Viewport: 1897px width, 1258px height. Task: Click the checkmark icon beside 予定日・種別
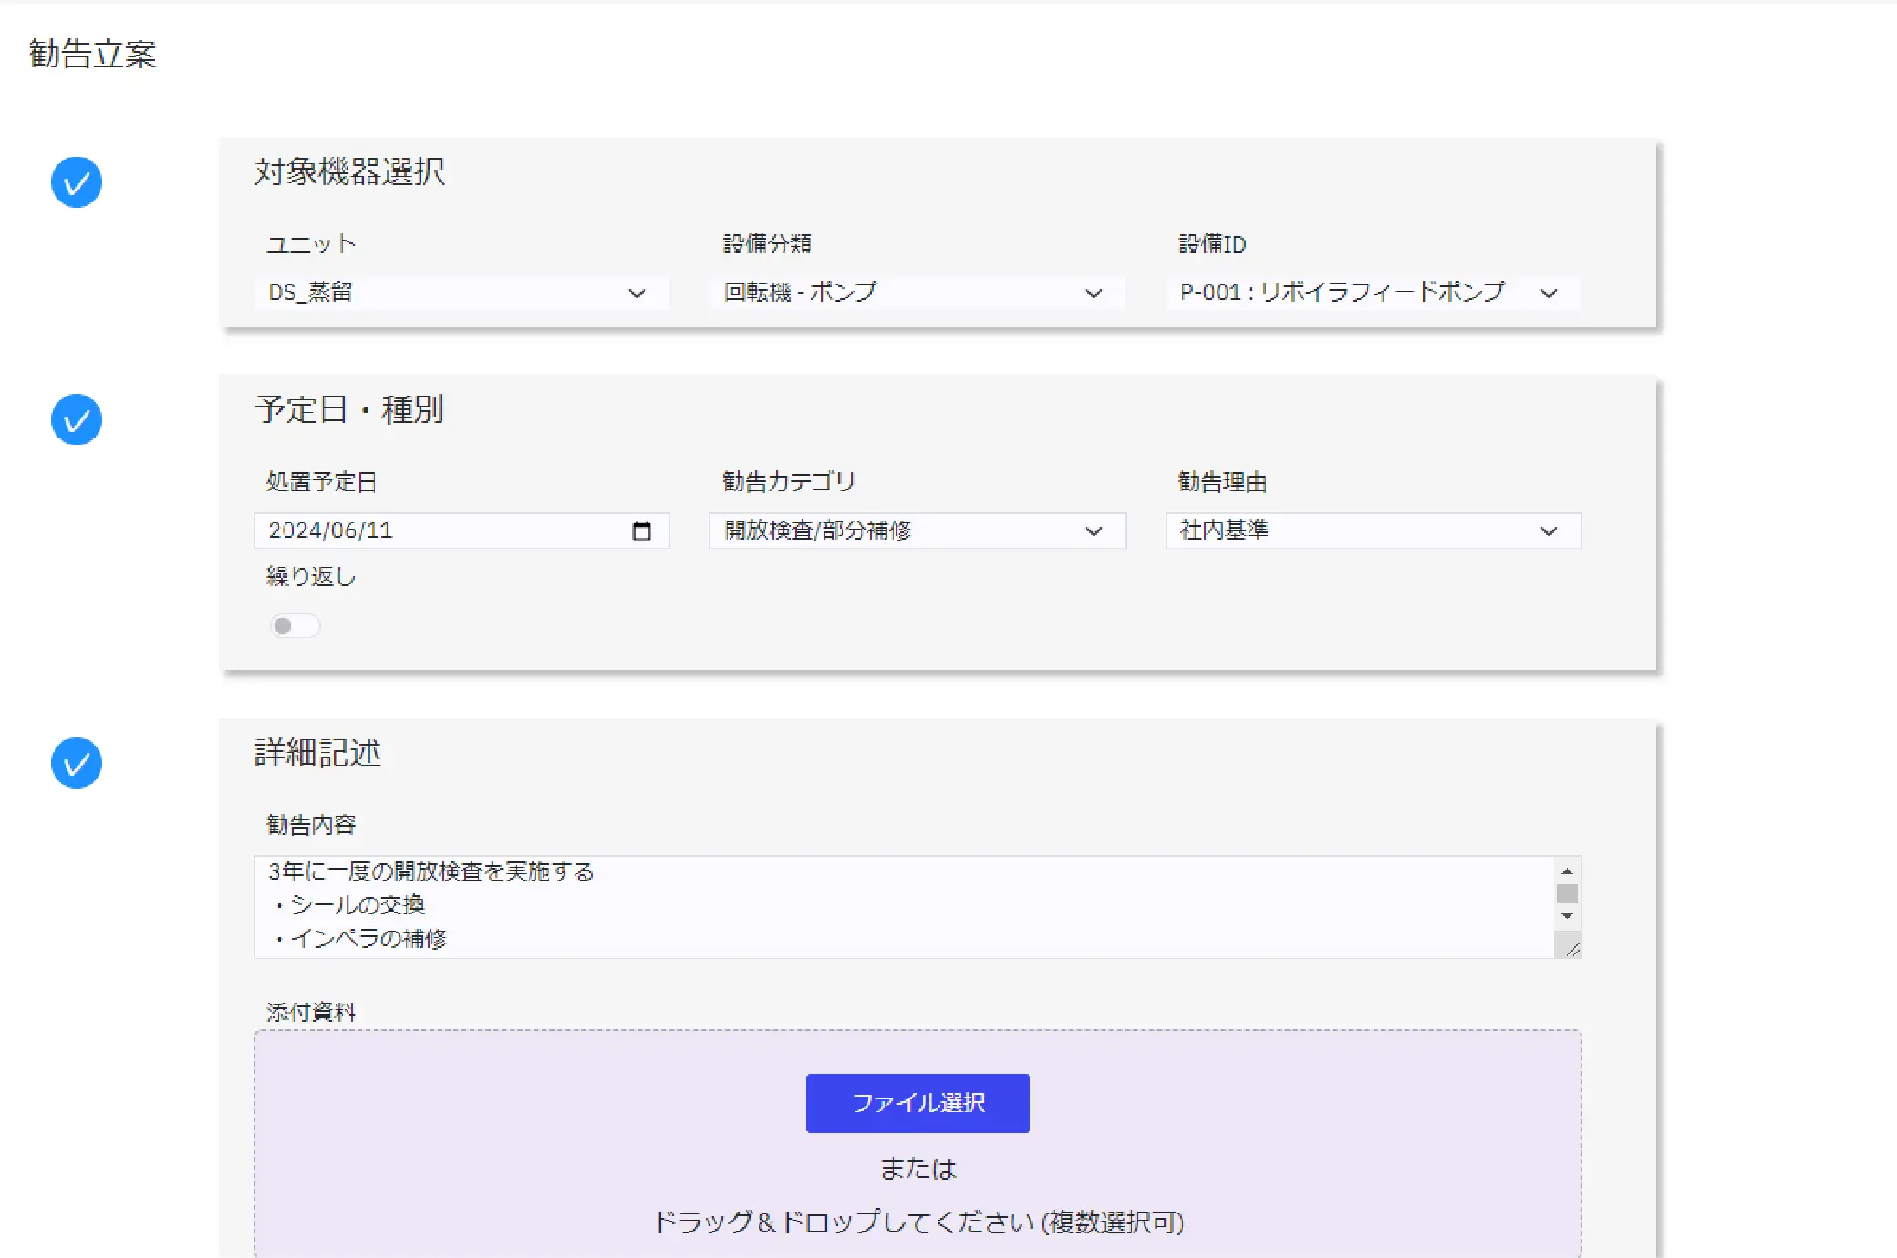(77, 419)
